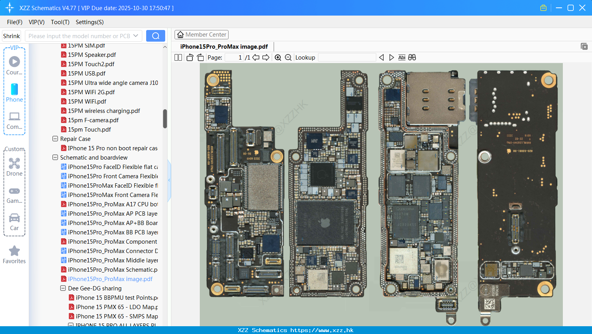The image size is (592, 334).
Task: Open the Drone category
Action: click(14, 167)
